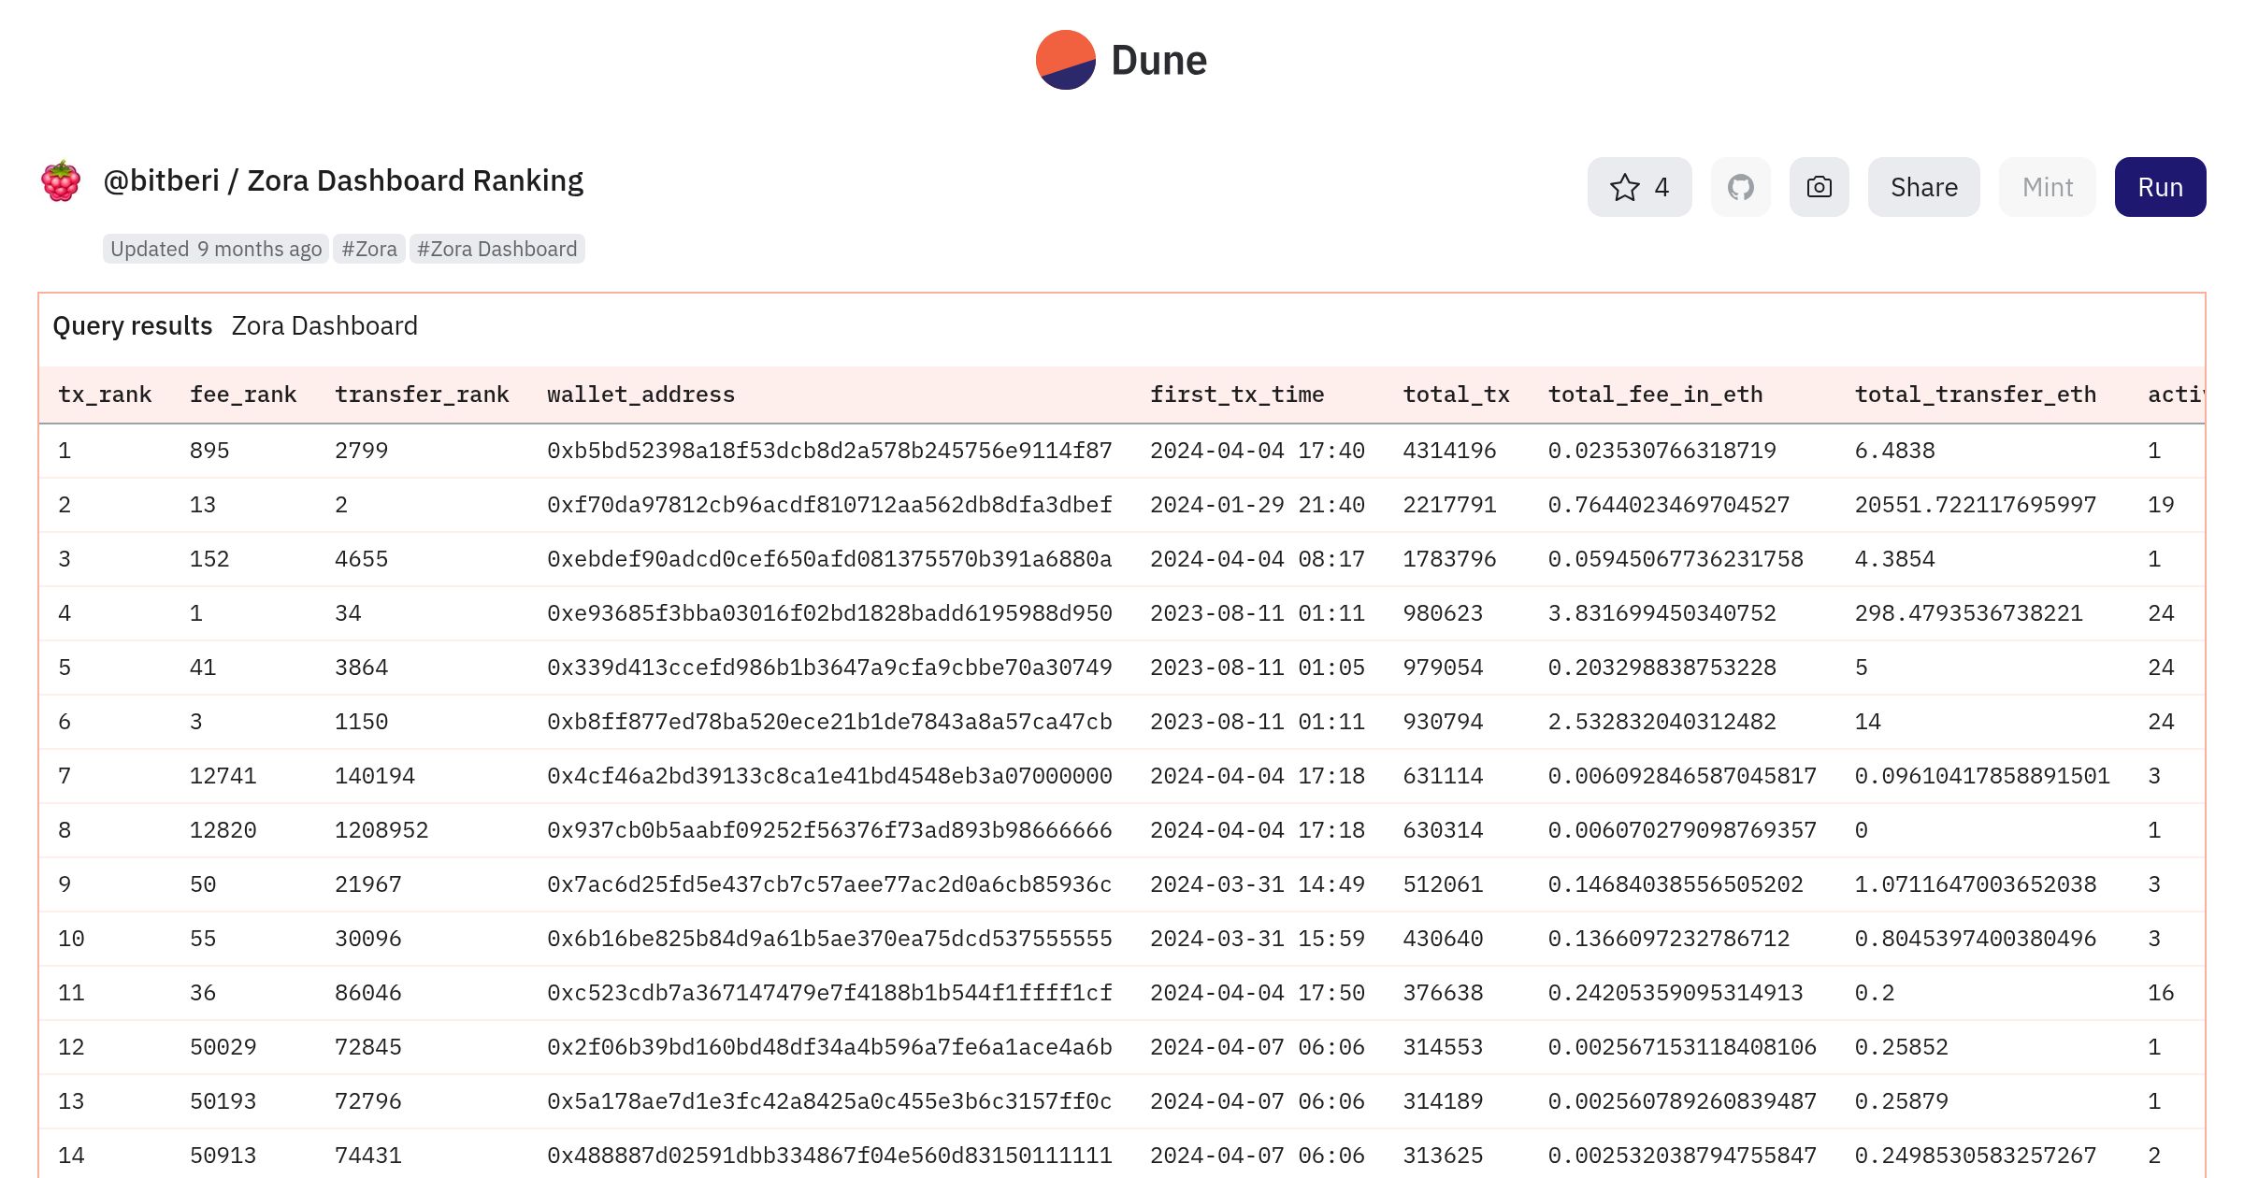Sort by the first_tx_time column header
2244x1178 pixels.
[x=1237, y=395]
